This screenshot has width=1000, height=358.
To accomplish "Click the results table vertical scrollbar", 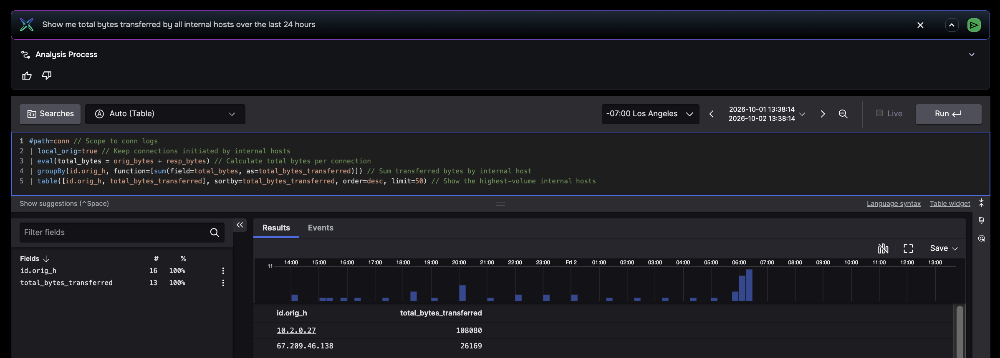I will 960,331.
